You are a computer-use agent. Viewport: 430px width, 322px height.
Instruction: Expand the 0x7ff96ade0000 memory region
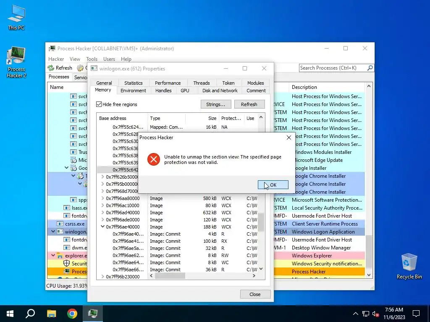(102, 220)
